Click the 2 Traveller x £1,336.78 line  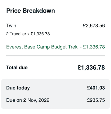coord(28,34)
